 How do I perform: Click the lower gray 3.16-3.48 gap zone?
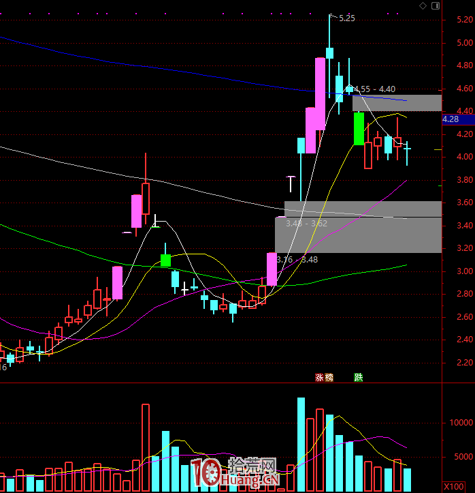358,235
